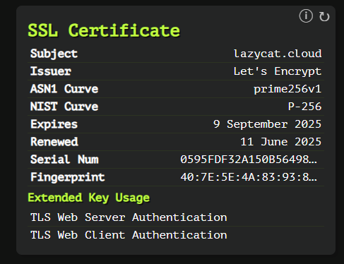Image resolution: width=344 pixels, height=264 pixels.
Task: Click the refresh icon on the card
Action: click(324, 17)
